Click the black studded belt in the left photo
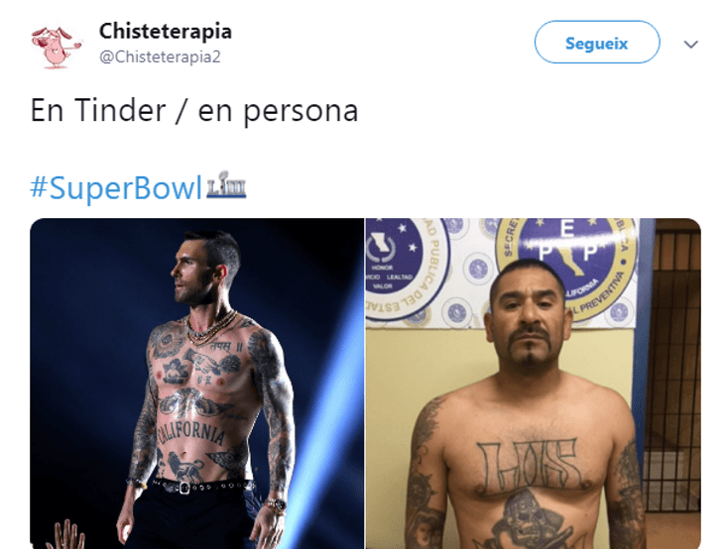The width and height of the screenshot is (725, 549). pyautogui.click(x=202, y=487)
